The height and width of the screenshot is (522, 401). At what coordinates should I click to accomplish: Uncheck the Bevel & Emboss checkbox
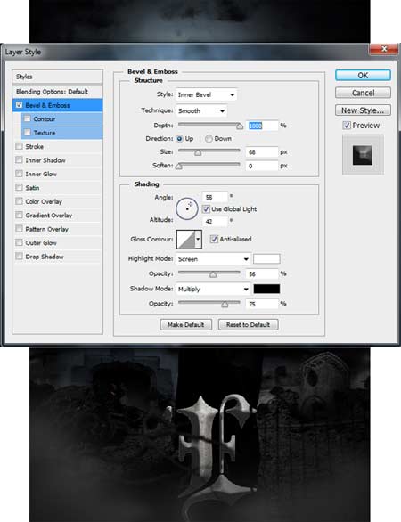coord(20,105)
